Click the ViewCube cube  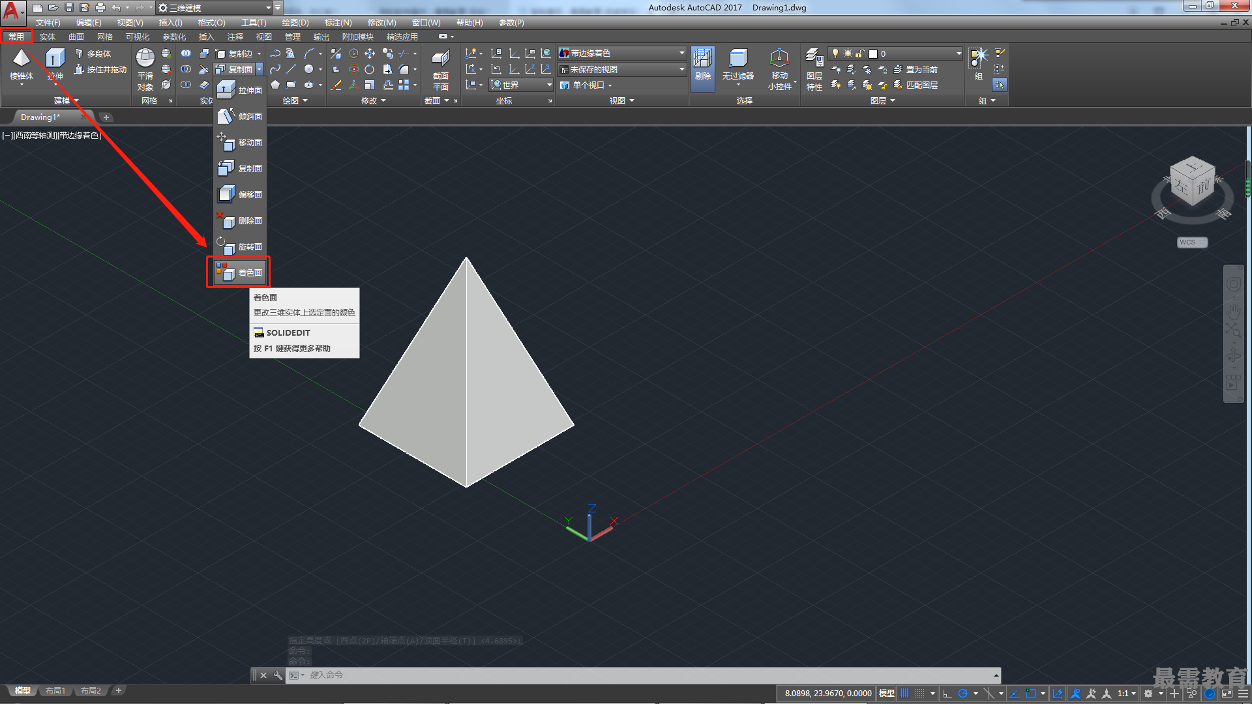pos(1193,181)
